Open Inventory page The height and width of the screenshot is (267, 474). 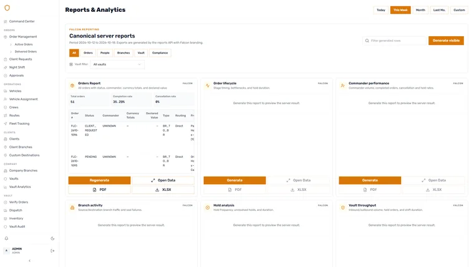[x=16, y=218]
